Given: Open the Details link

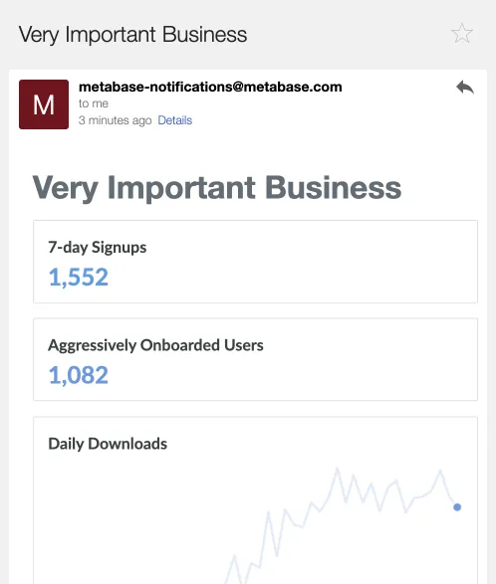Looking at the screenshot, I should (x=175, y=120).
